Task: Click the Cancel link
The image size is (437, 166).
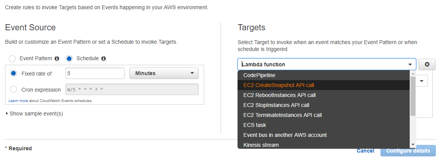Action: click(x=365, y=151)
